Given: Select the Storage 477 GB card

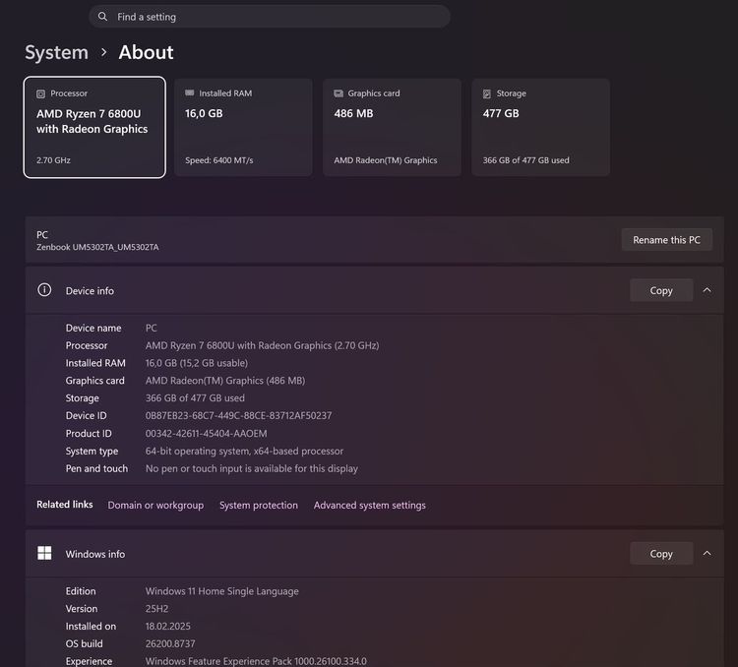Looking at the screenshot, I should tap(541, 127).
